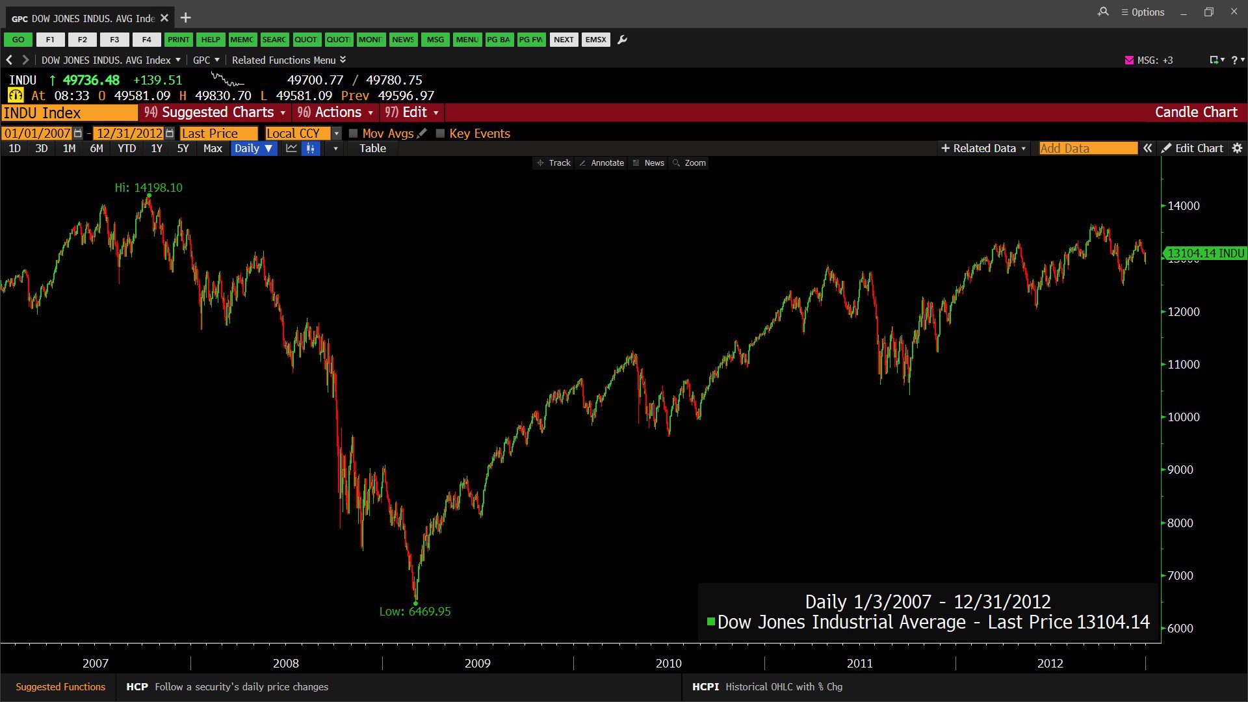Select the candle chart type icon
Screen dimensions: 1248x702
tap(311, 148)
